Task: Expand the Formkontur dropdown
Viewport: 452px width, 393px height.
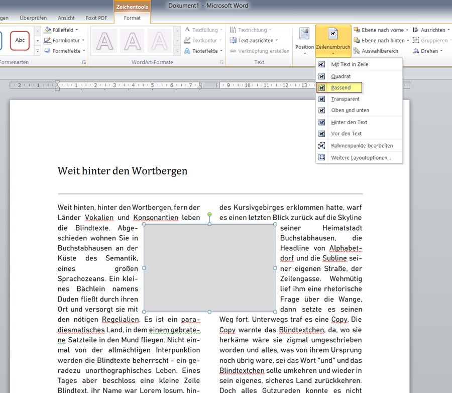Action: [83, 40]
